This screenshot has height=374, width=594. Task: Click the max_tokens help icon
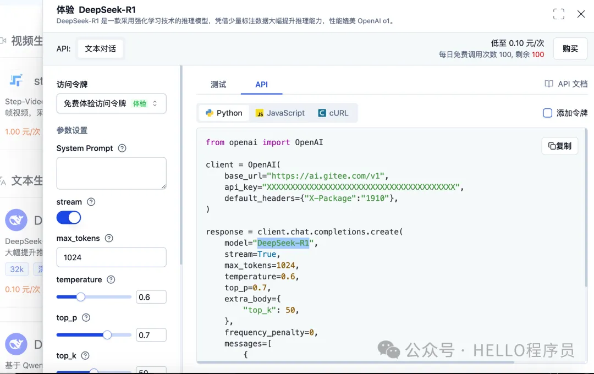tap(109, 238)
